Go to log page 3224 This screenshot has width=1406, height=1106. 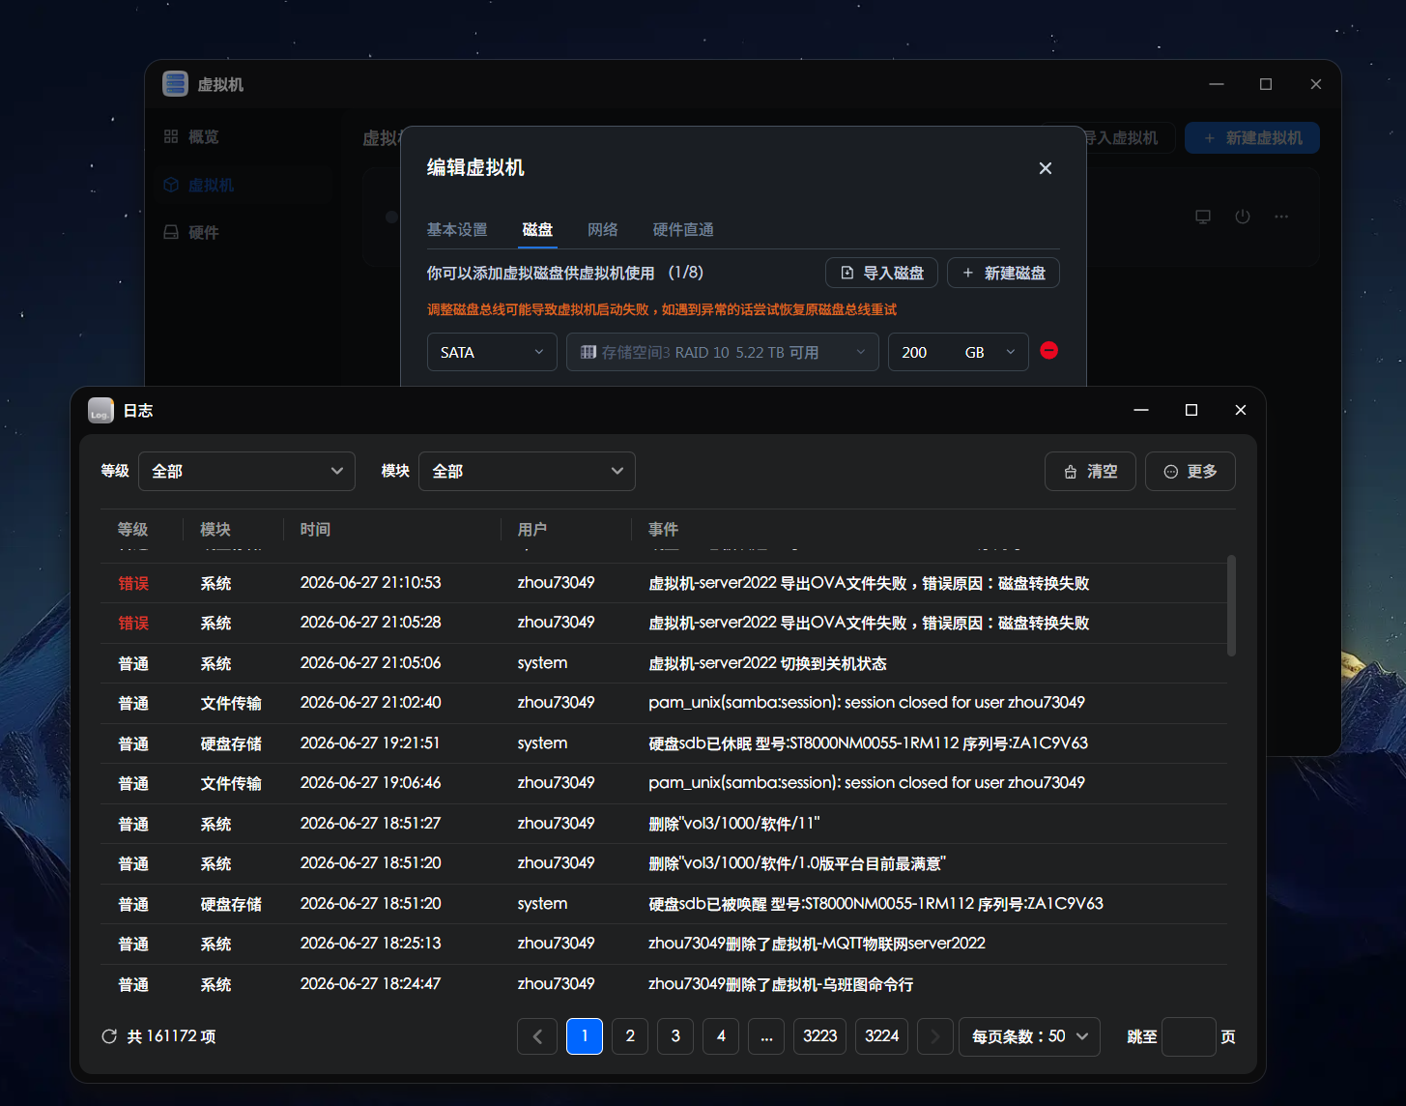tap(882, 1036)
